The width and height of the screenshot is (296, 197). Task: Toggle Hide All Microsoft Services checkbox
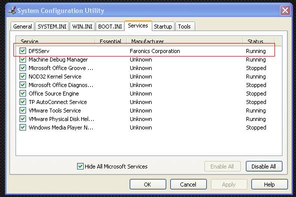pyautogui.click(x=80, y=166)
